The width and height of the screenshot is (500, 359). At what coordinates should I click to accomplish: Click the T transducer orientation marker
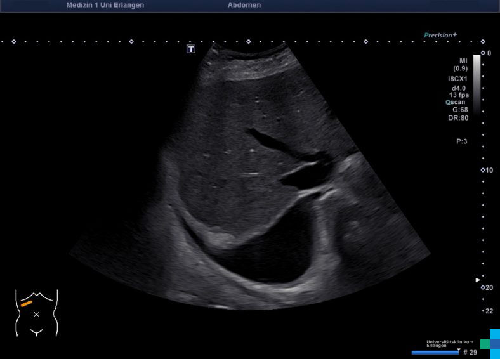(191, 49)
